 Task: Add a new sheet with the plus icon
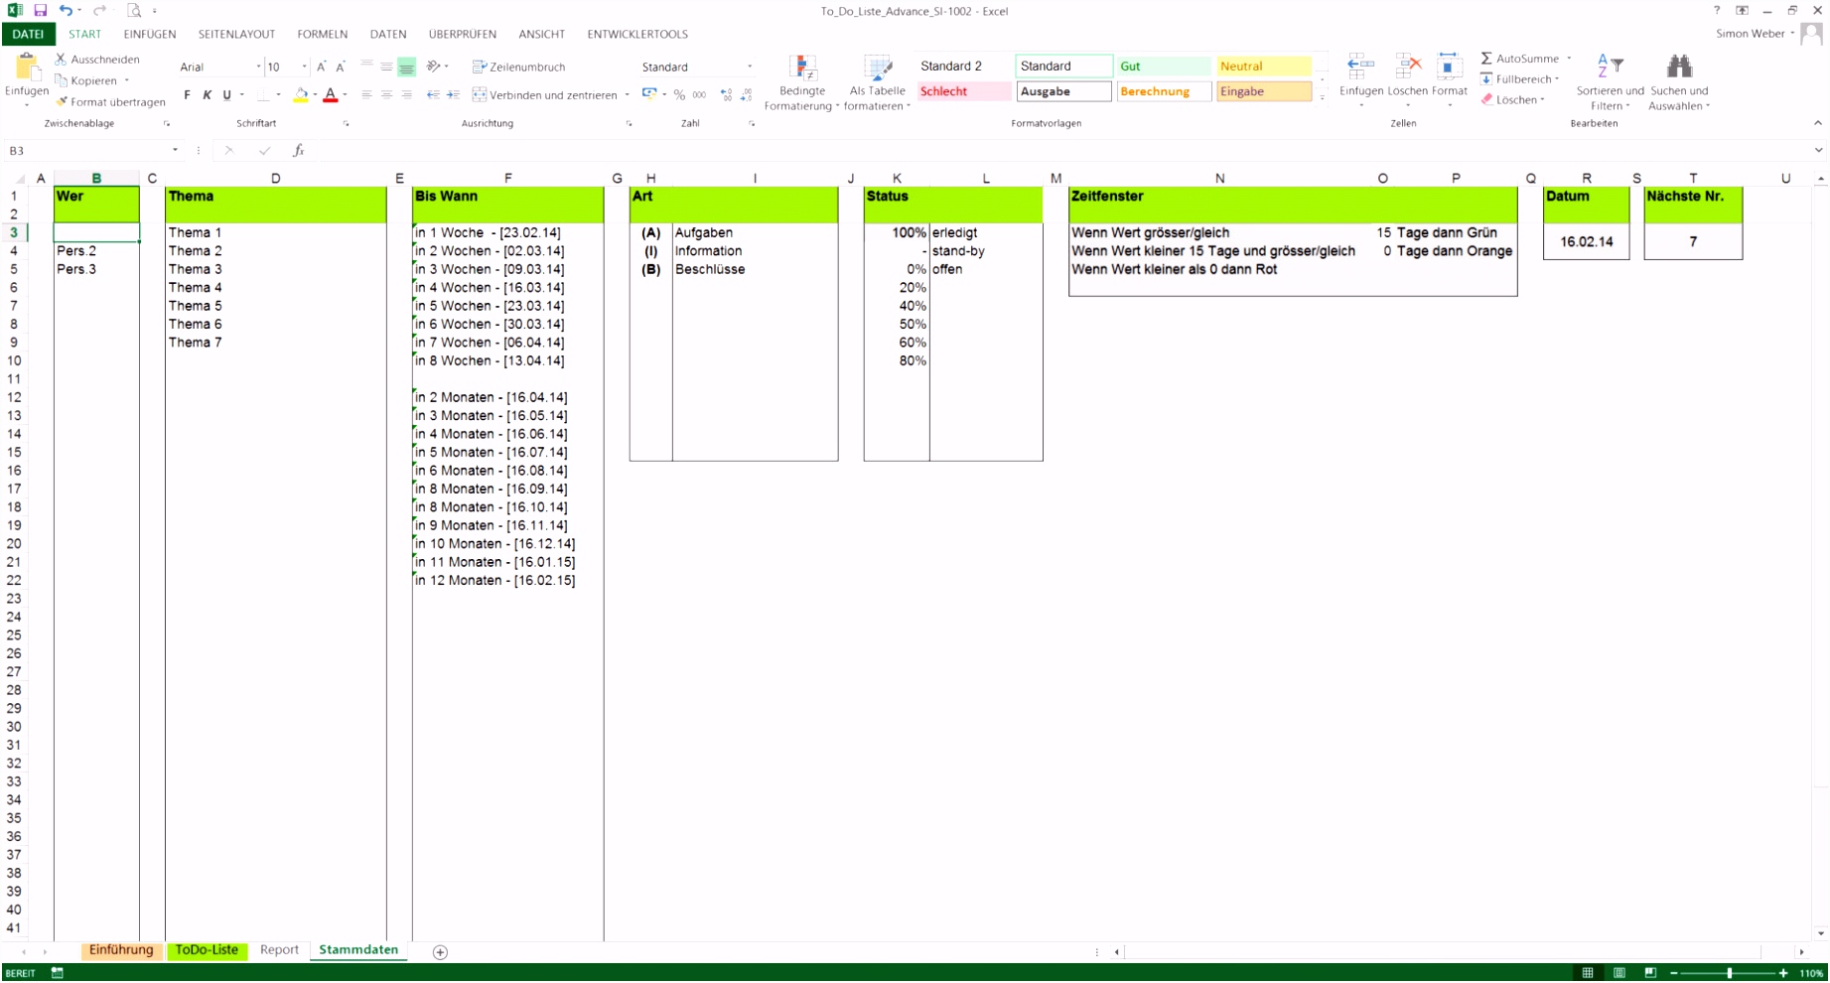pos(440,951)
